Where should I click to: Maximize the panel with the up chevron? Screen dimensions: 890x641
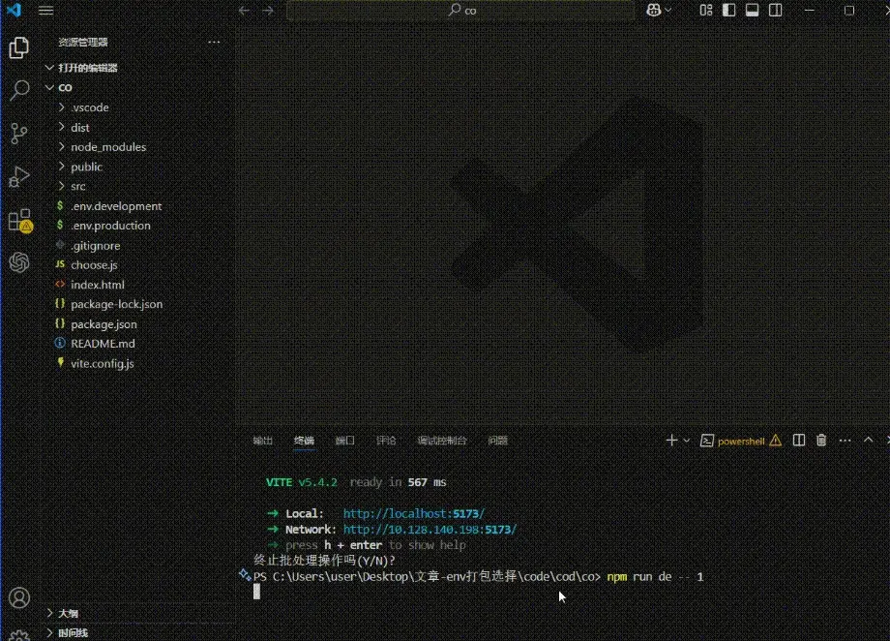(868, 440)
